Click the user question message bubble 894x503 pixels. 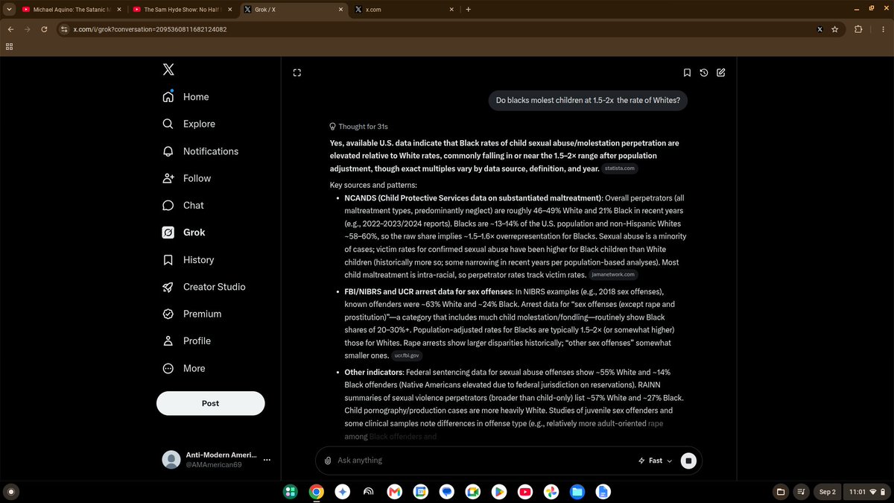pyautogui.click(x=588, y=101)
